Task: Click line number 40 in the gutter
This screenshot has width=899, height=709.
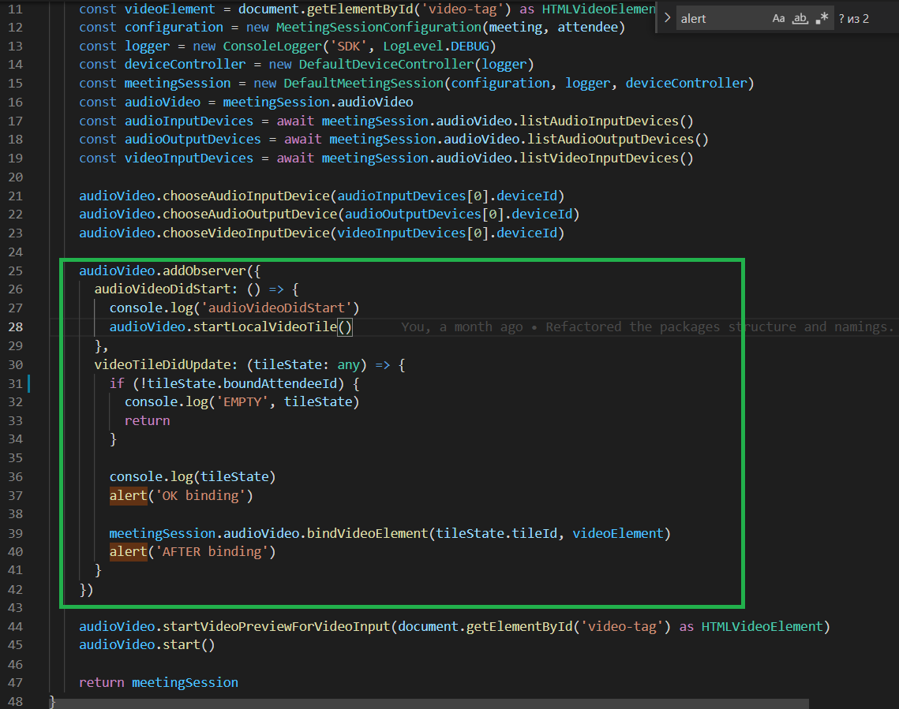Action: tap(16, 552)
